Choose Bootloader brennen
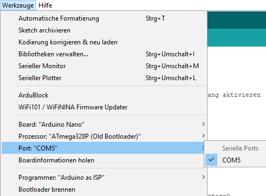Image resolution: width=266 pixels, height=196 pixels. (x=103, y=190)
